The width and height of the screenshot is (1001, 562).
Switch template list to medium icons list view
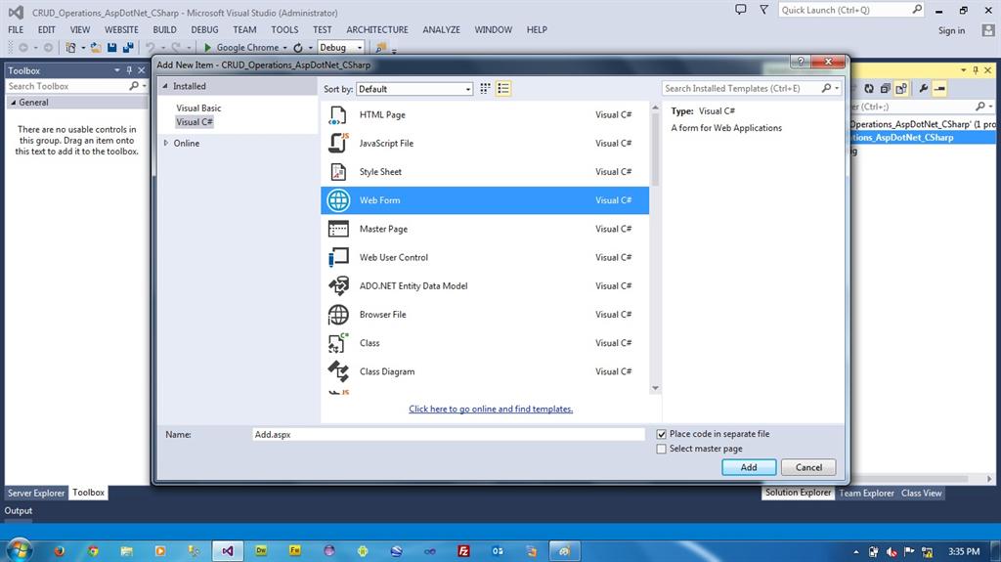point(503,89)
